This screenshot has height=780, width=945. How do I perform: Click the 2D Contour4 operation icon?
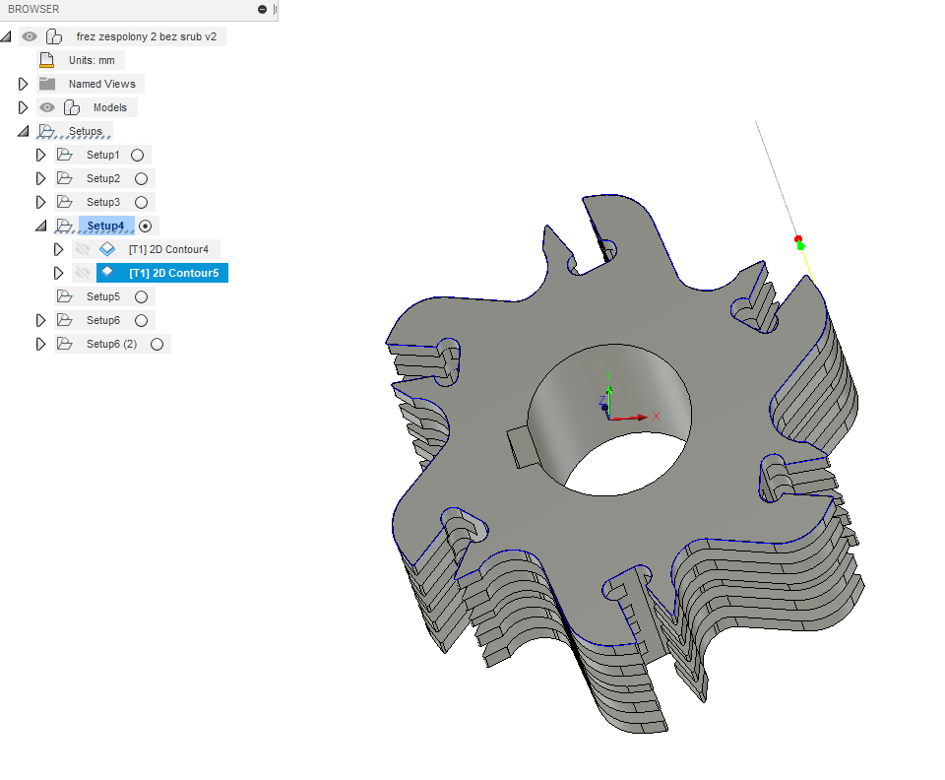107,249
